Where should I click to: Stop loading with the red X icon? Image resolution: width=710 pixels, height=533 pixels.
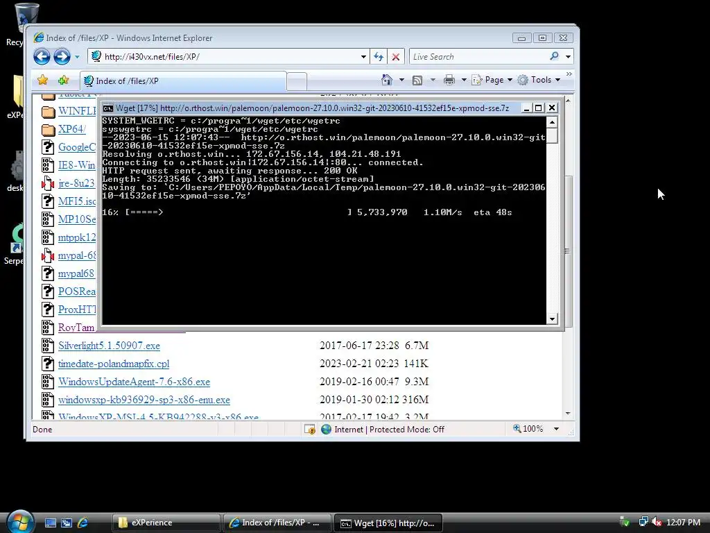tap(396, 57)
